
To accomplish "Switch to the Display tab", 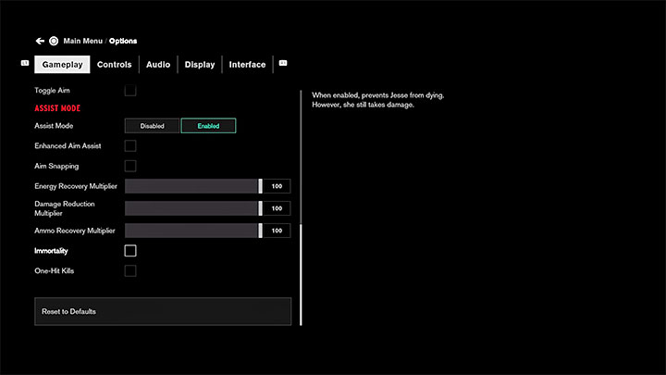I will tap(199, 65).
